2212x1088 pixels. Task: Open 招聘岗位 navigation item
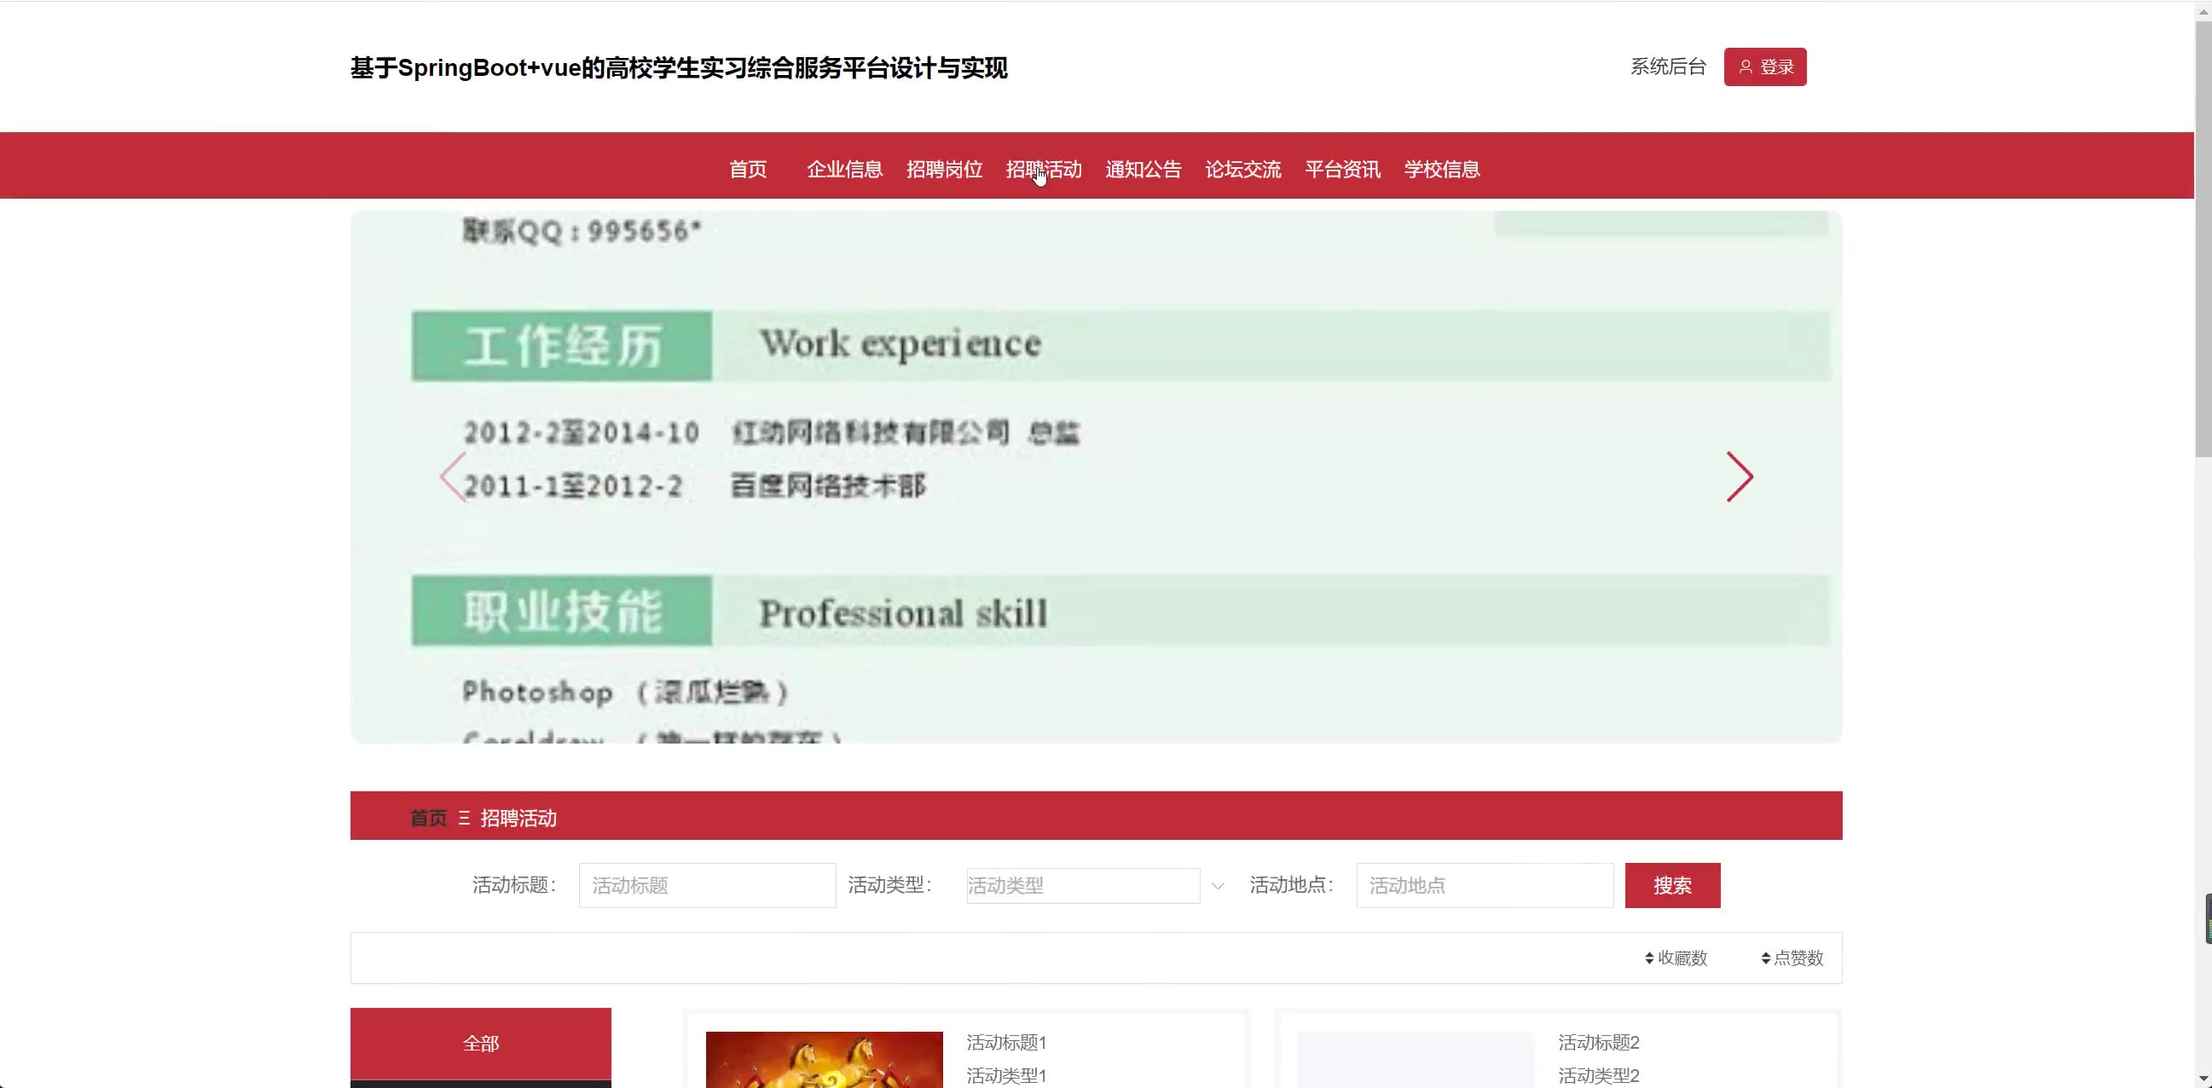(x=944, y=169)
